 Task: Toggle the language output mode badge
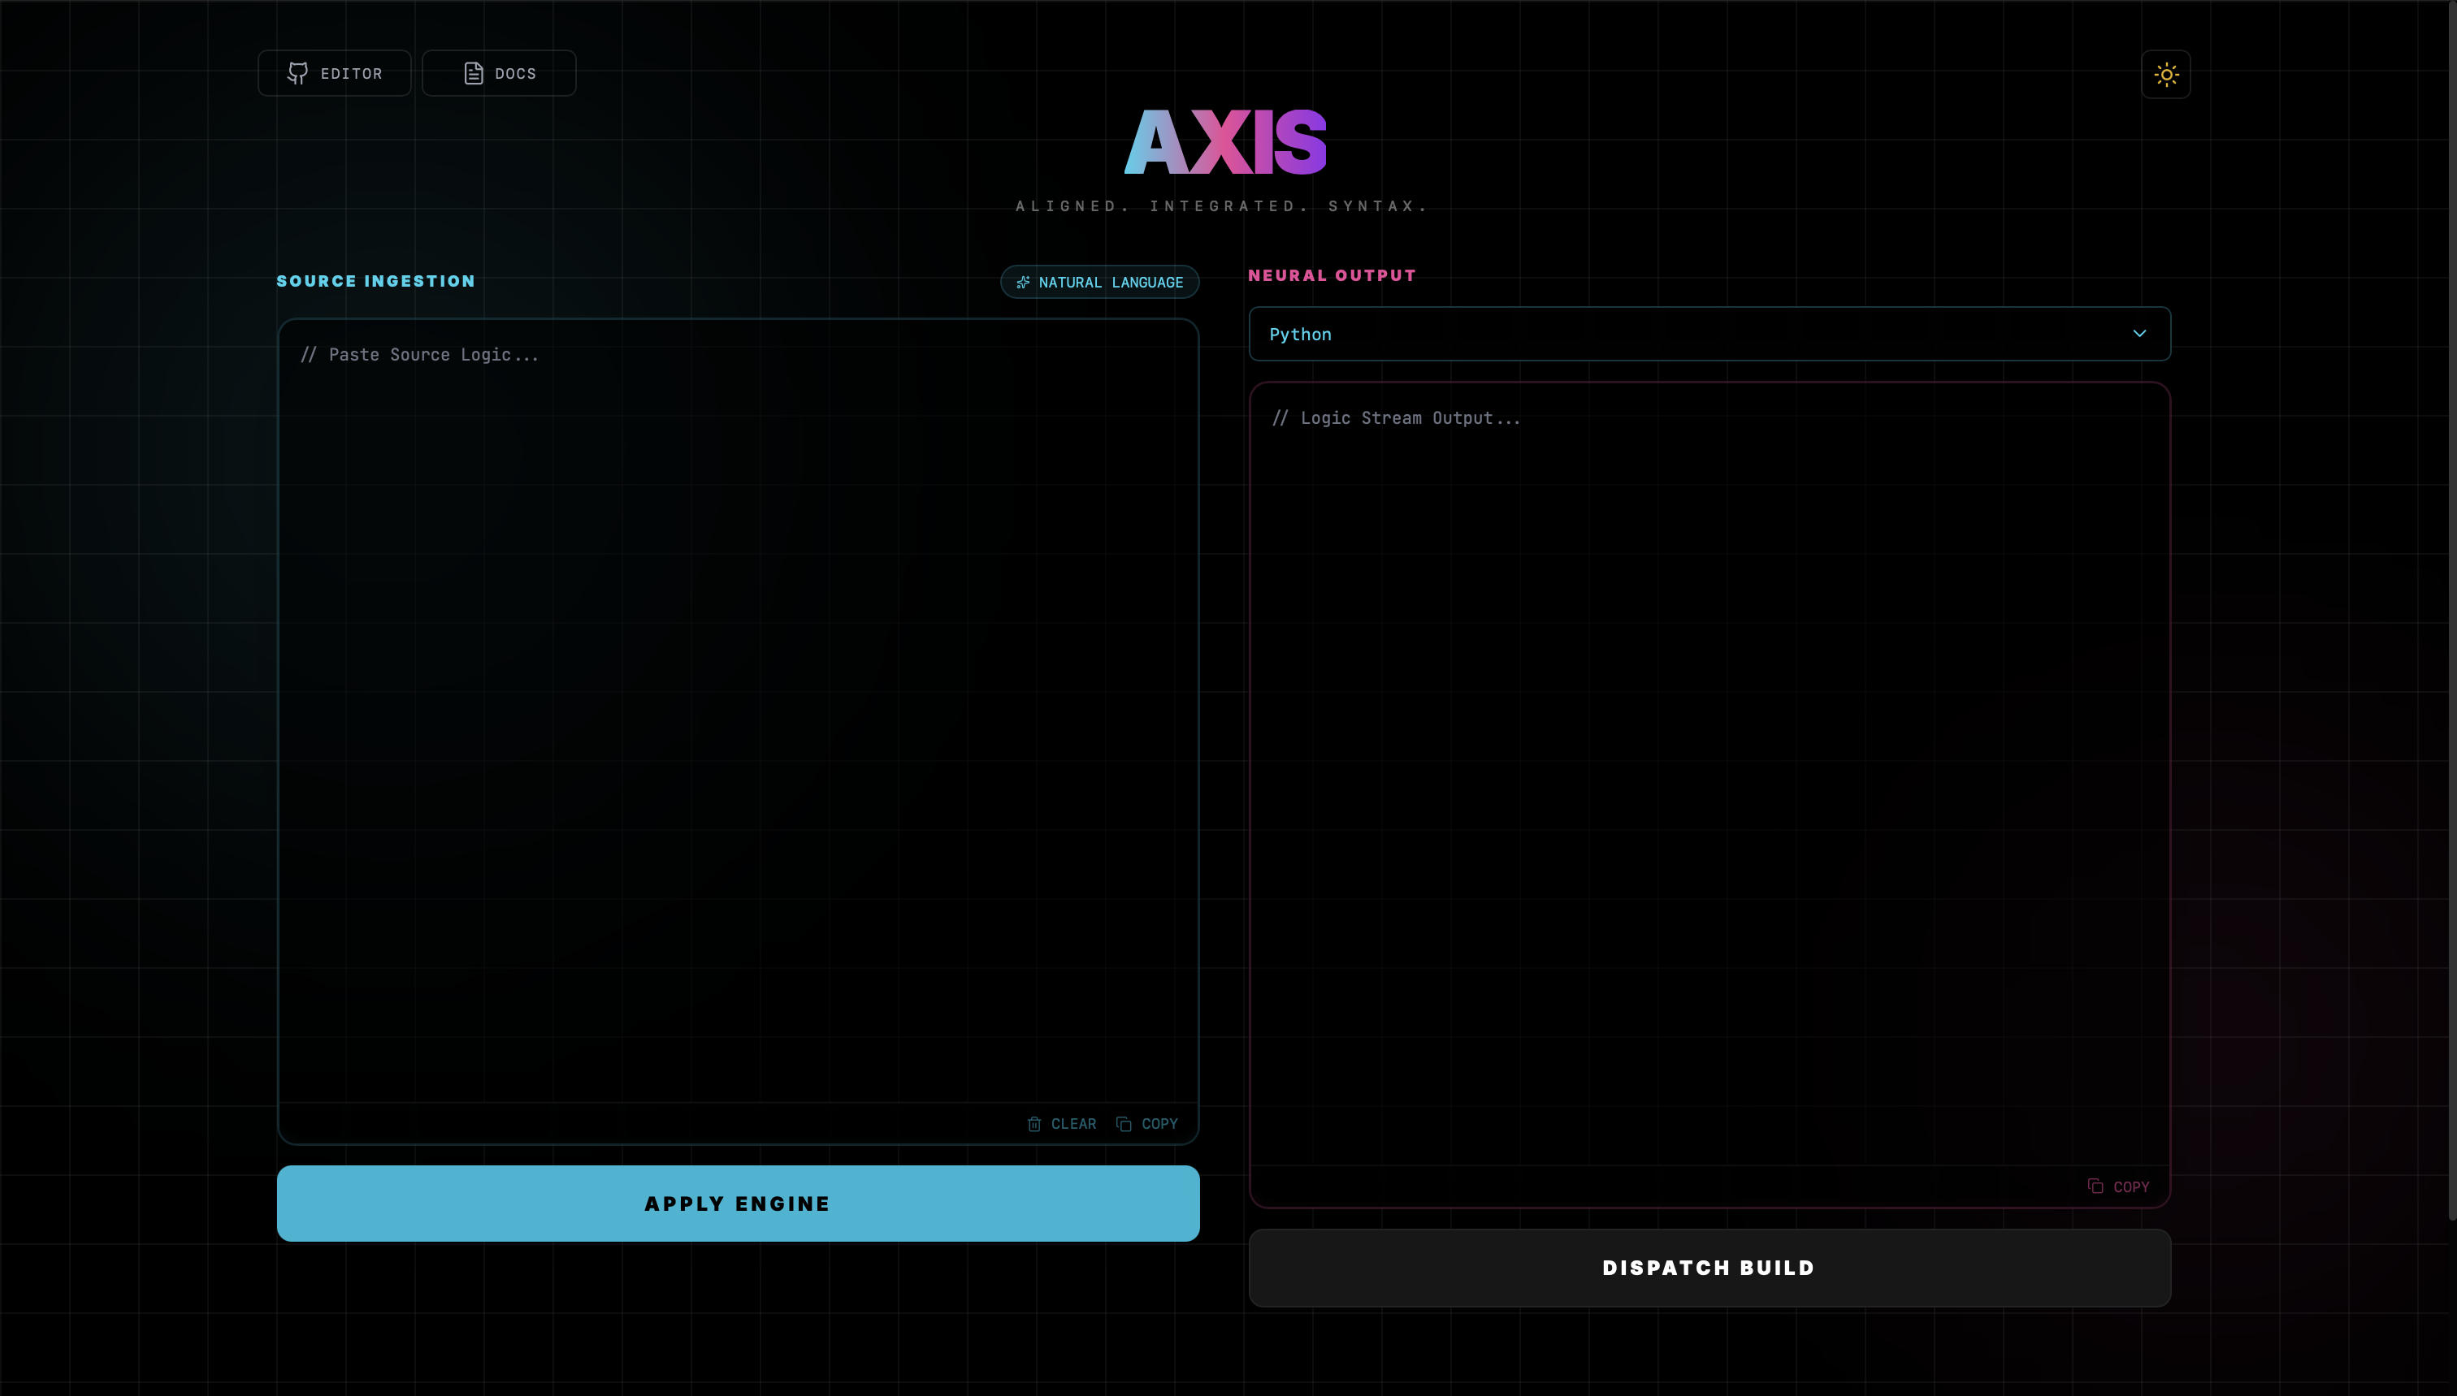1099,281
